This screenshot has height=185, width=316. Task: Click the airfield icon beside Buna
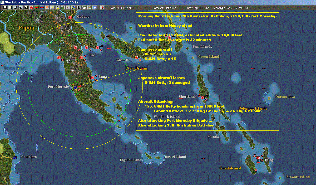coord(96,76)
